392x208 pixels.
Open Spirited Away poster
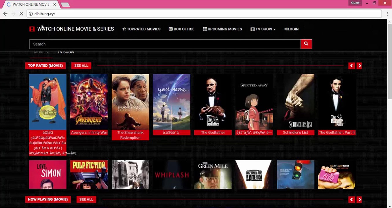(254, 102)
